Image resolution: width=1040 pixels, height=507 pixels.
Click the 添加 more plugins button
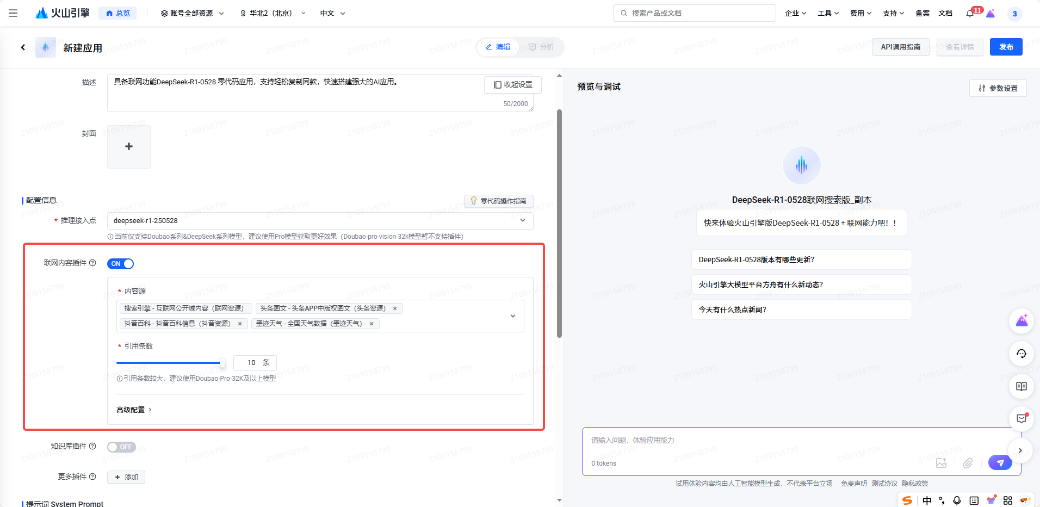(126, 477)
